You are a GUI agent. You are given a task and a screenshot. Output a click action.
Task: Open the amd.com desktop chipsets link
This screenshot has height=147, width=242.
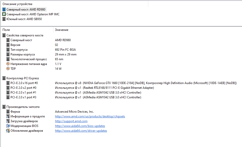click(90, 116)
